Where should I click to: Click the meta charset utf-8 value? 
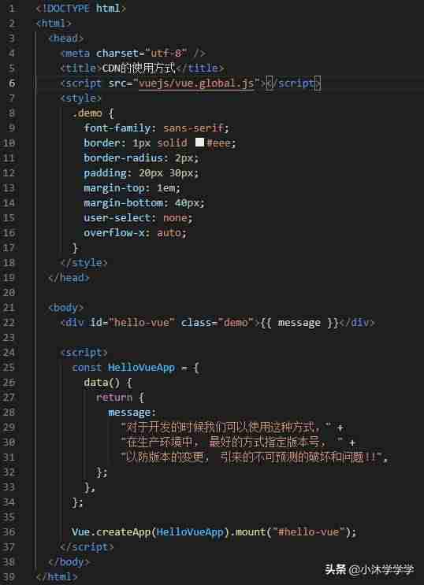tap(166, 53)
